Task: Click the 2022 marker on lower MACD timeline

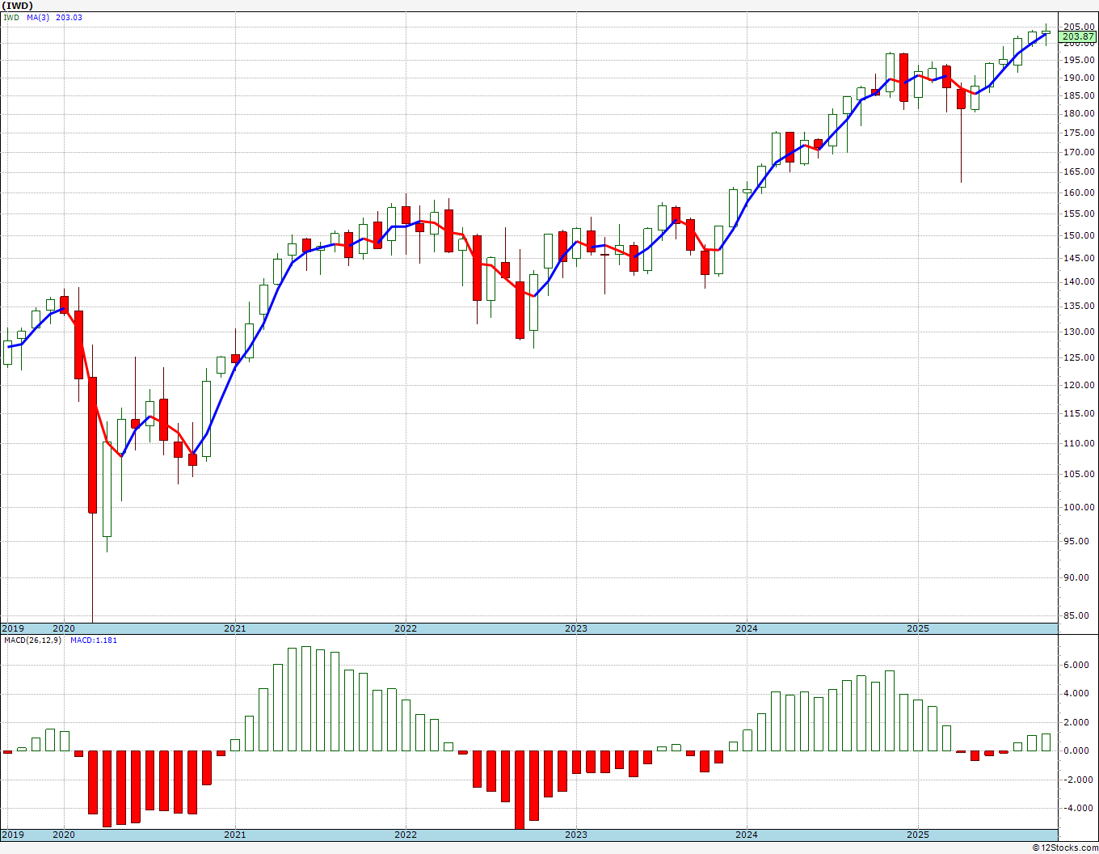Action: (406, 835)
